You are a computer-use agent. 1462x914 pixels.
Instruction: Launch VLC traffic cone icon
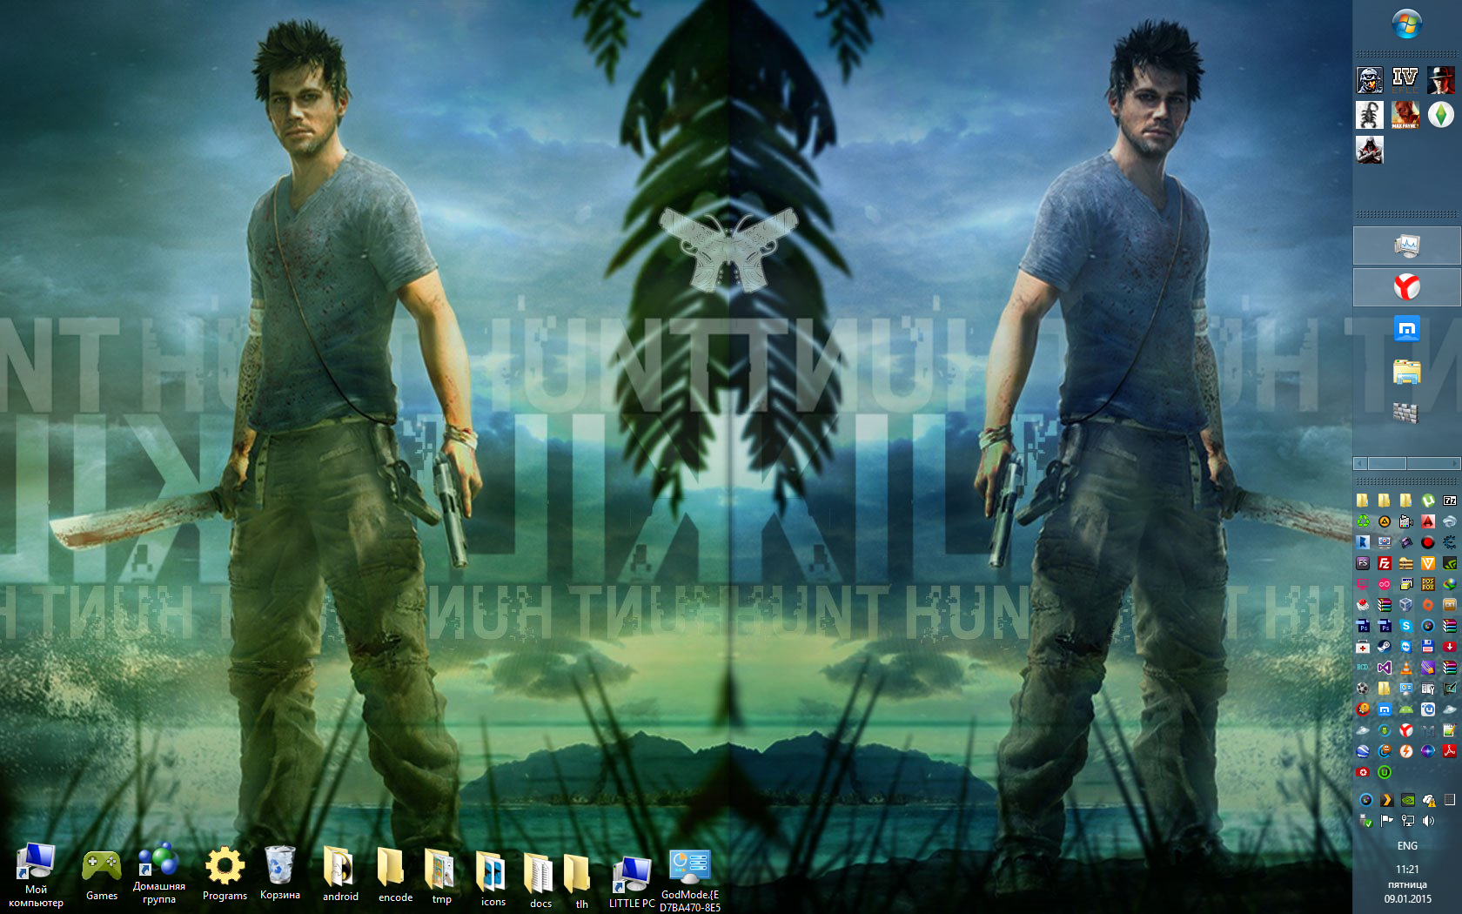point(1406,668)
